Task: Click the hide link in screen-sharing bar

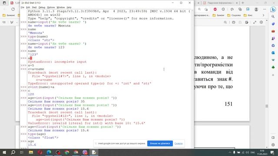Action: click(x=179, y=143)
